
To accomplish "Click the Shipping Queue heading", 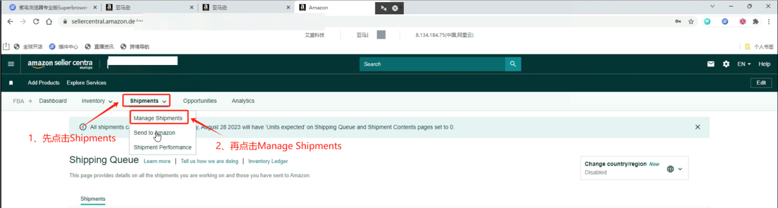I will pos(104,160).
